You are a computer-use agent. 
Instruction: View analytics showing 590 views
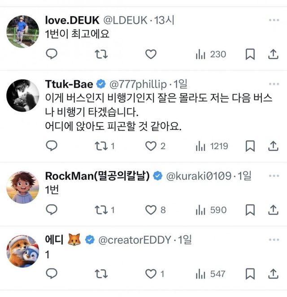click(211, 210)
